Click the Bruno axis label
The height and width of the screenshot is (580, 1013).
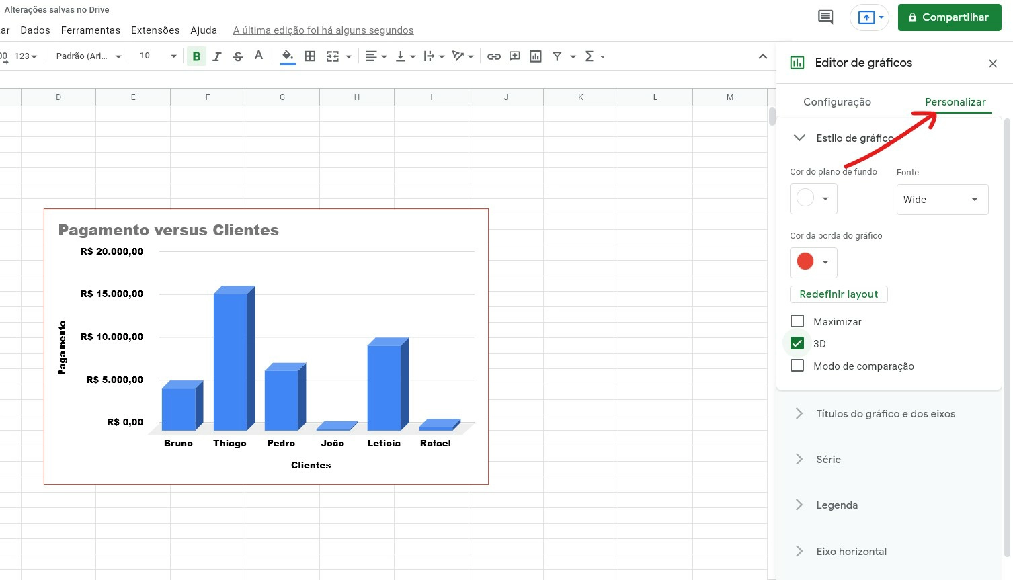pos(178,443)
